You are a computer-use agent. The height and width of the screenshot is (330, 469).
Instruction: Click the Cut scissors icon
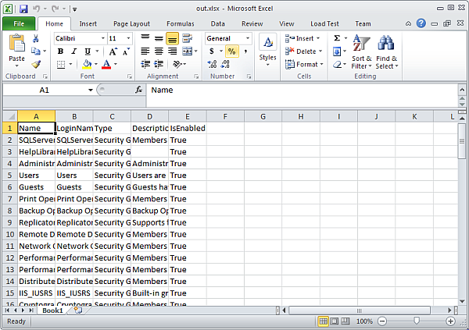pos(36,38)
